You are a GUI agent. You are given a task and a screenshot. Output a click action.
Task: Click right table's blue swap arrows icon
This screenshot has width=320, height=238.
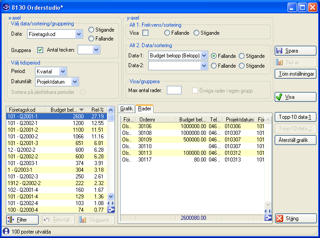(268, 218)
